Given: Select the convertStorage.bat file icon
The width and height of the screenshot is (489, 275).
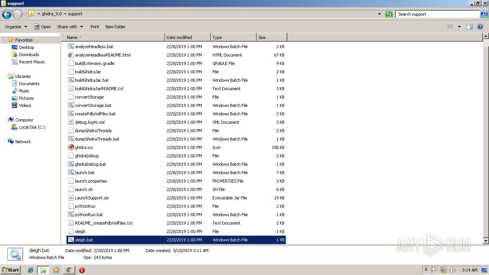Looking at the screenshot, I should pos(71,105).
